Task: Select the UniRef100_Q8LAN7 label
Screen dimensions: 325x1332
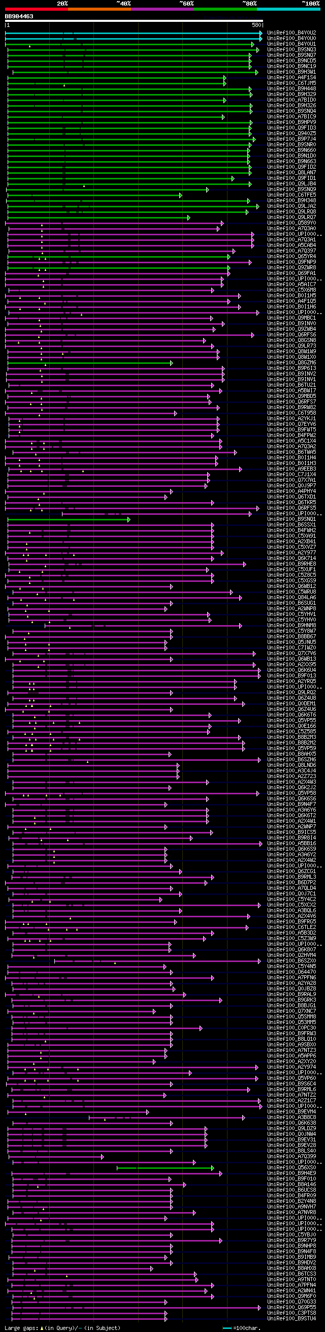Action: click(291, 173)
